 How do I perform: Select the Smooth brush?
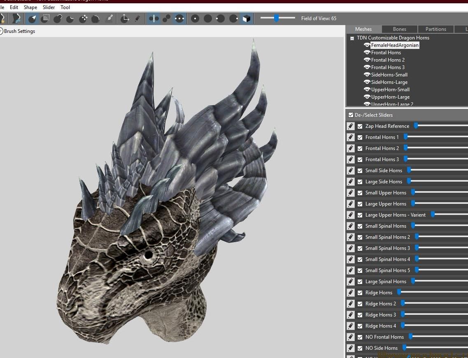(x=96, y=18)
